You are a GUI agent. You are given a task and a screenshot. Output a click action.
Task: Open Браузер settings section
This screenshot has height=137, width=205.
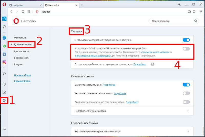pos(18,64)
